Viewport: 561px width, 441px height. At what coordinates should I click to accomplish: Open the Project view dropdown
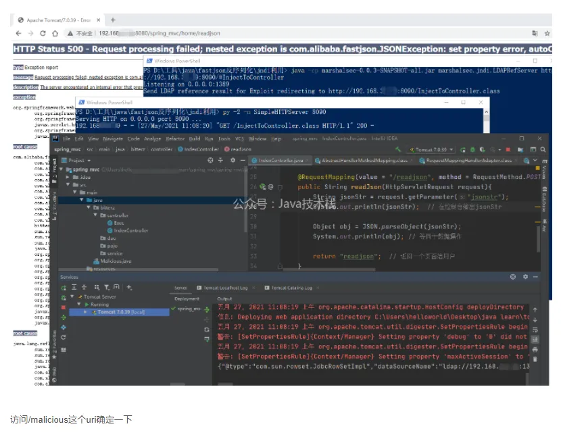[76, 161]
